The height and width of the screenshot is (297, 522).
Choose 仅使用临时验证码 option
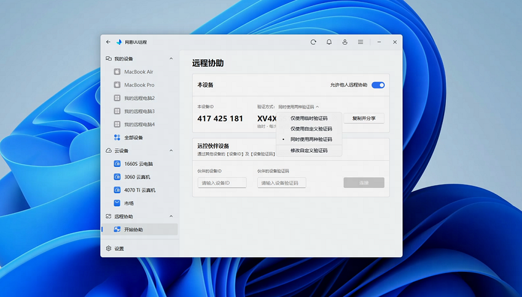(x=309, y=118)
